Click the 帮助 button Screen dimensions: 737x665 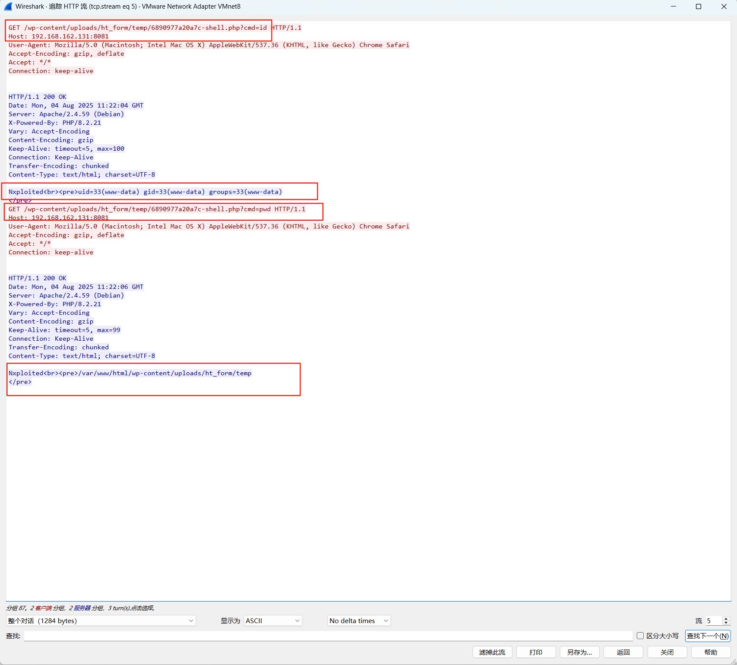[x=710, y=652]
